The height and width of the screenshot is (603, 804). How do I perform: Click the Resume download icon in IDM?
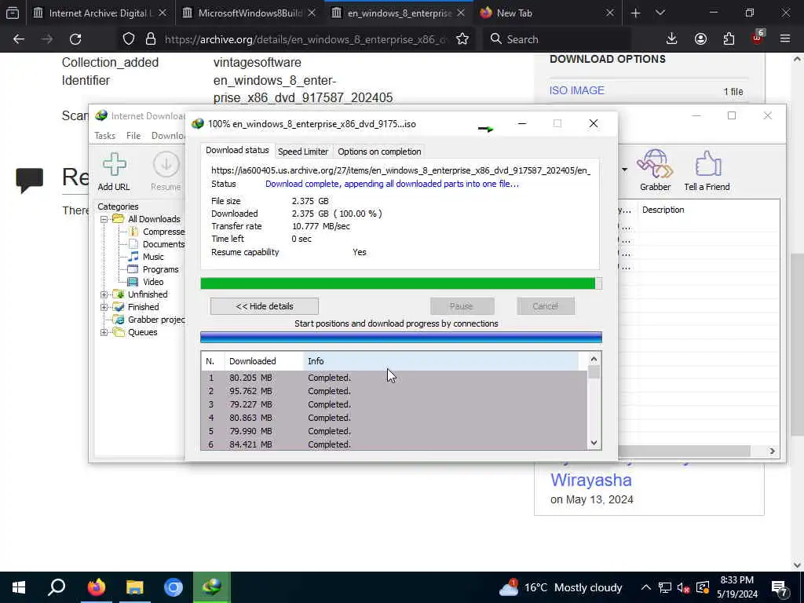tap(166, 172)
